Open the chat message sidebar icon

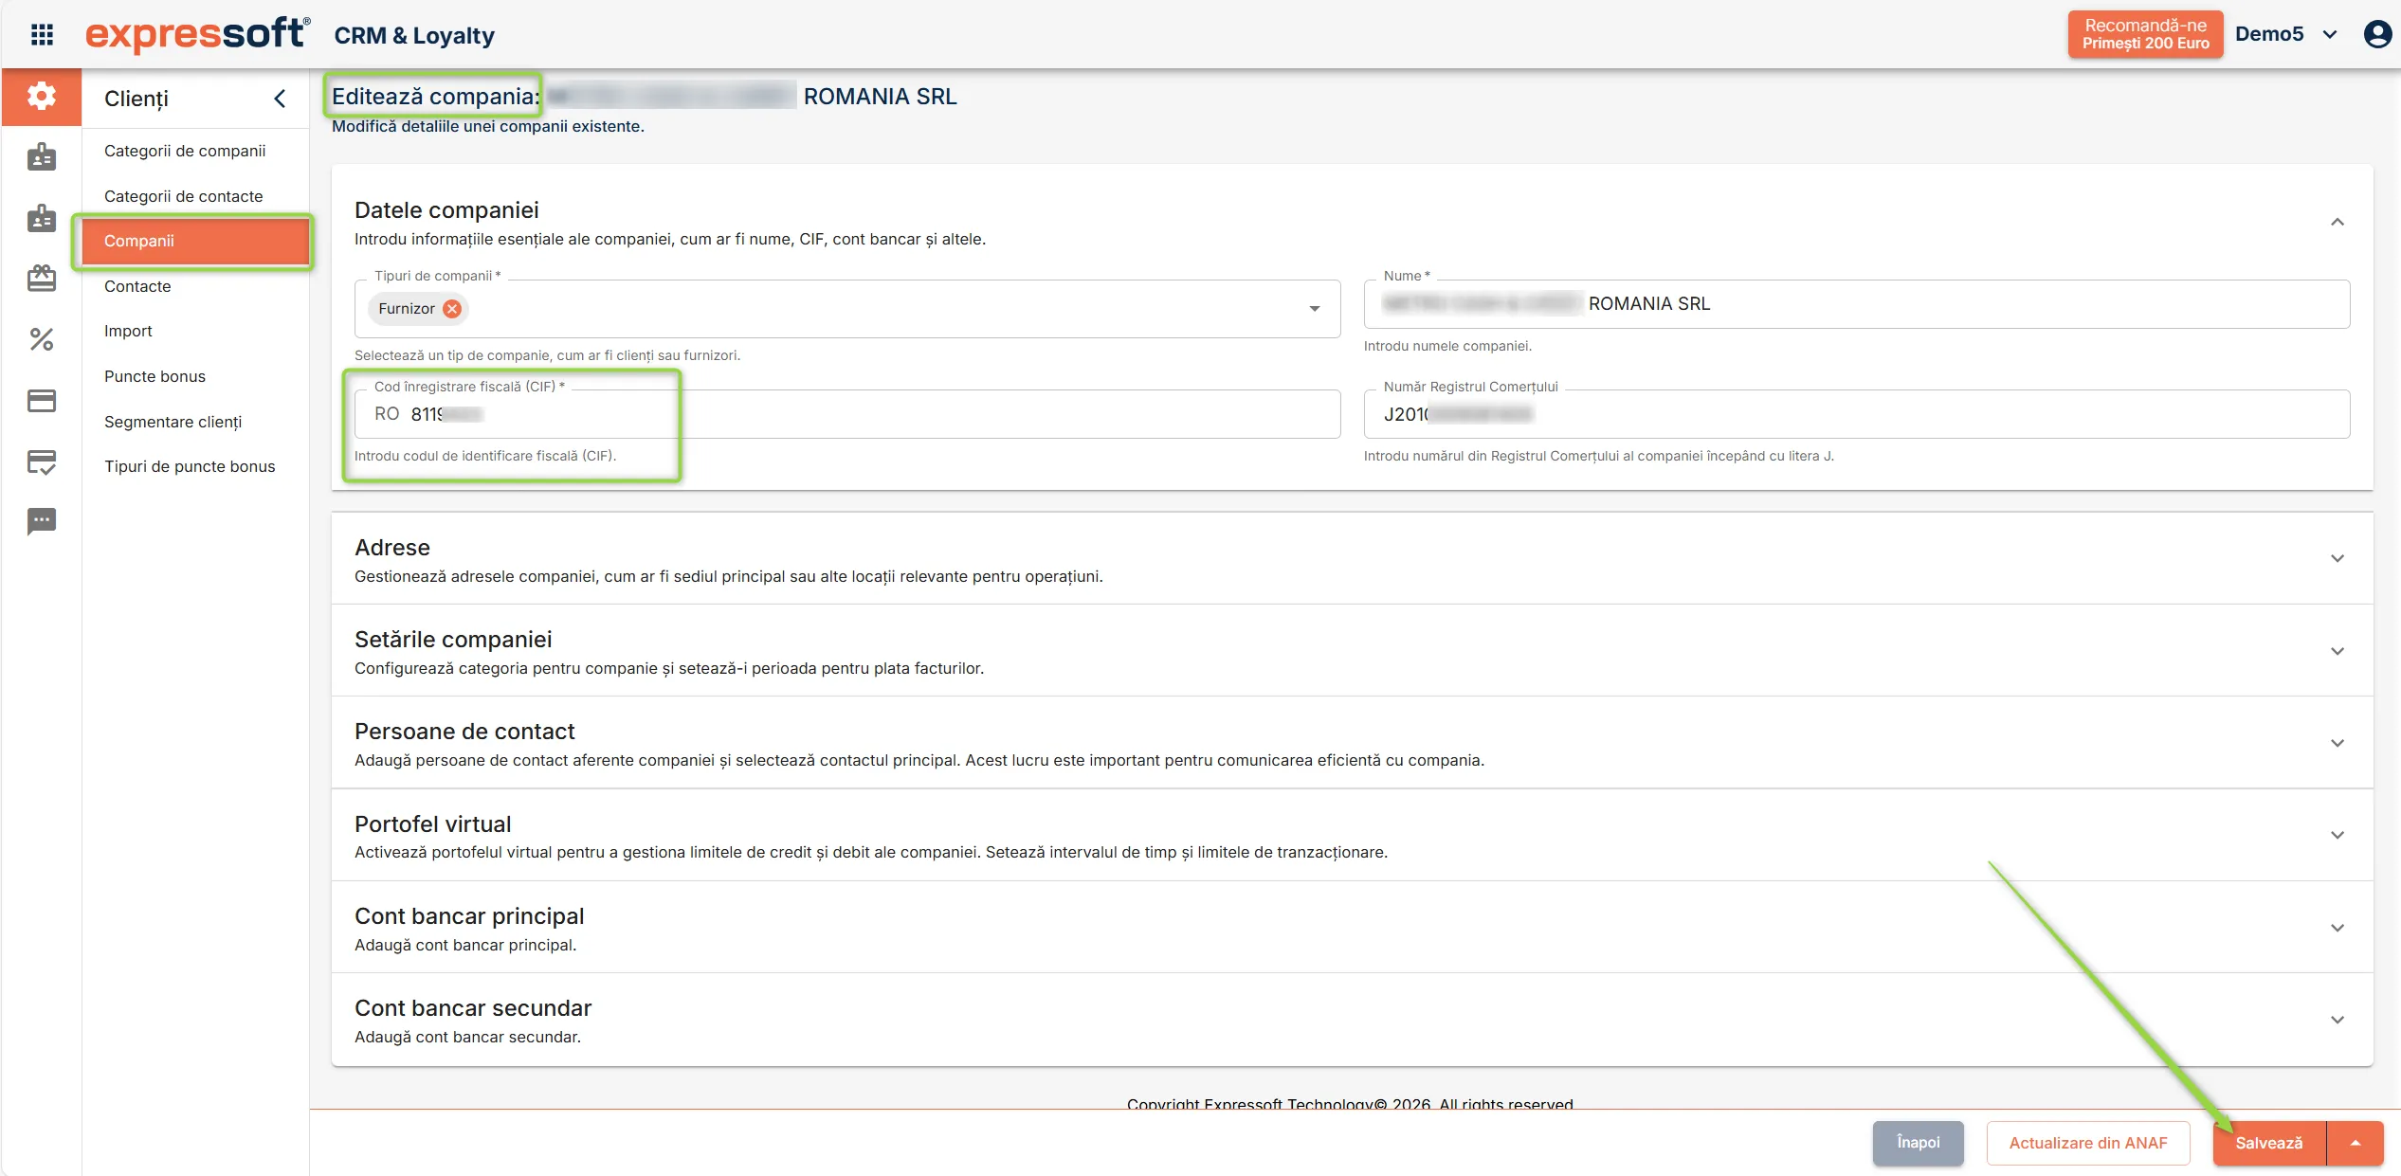[42, 521]
